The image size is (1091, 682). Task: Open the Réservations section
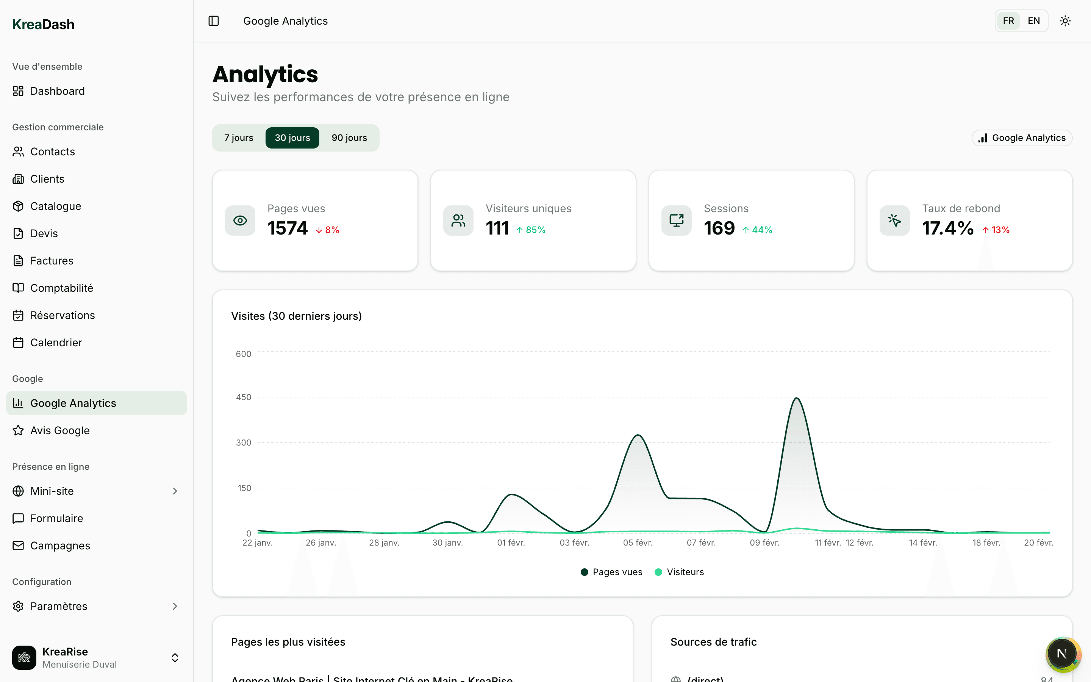[62, 315]
